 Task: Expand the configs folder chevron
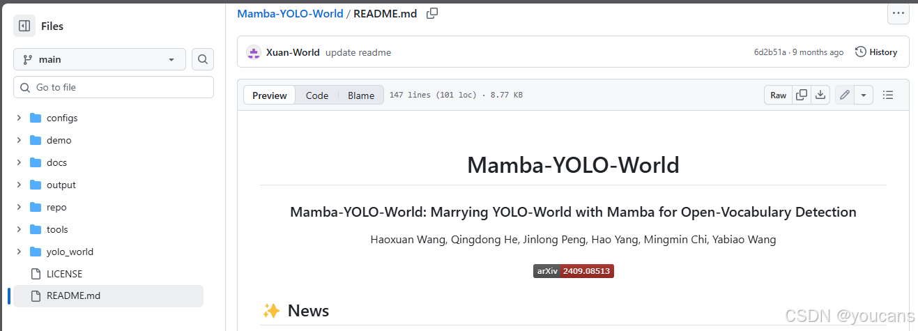tap(19, 118)
